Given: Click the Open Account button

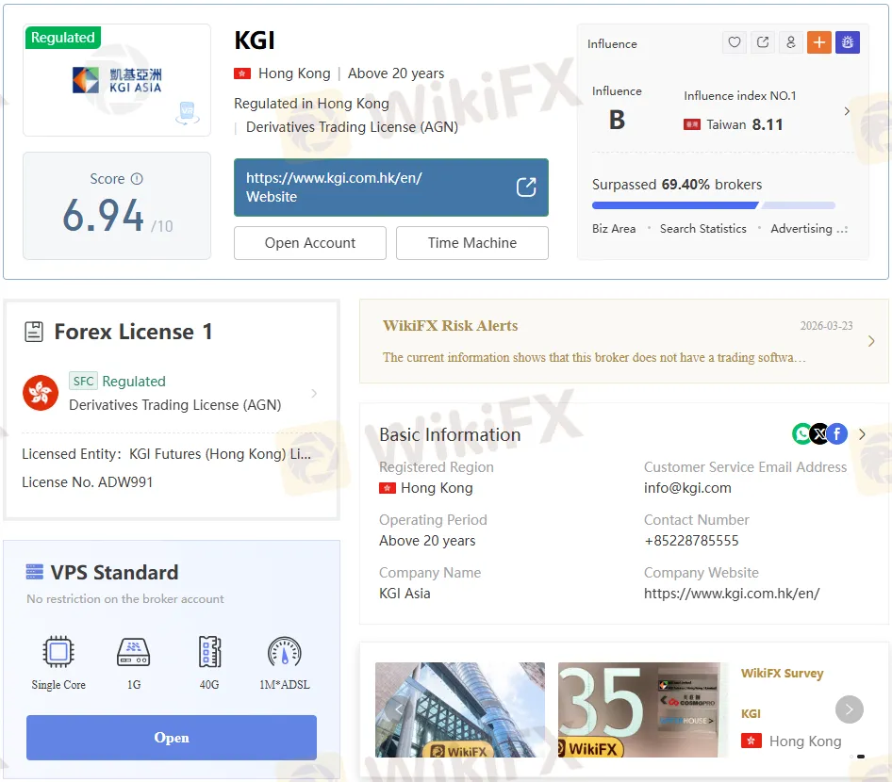Looking at the screenshot, I should point(310,243).
